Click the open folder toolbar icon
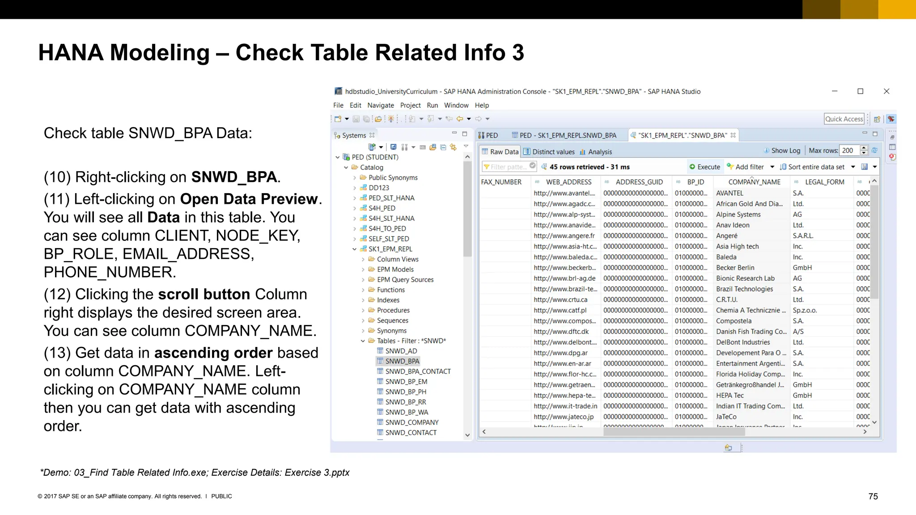The image size is (916, 515). 378,119
